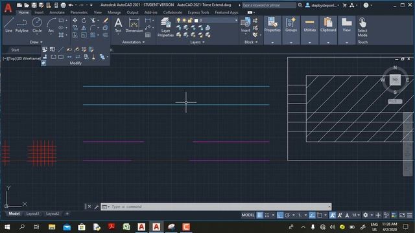
Task: Open the Autodesk App Store cart icon
Action: (x=344, y=5)
